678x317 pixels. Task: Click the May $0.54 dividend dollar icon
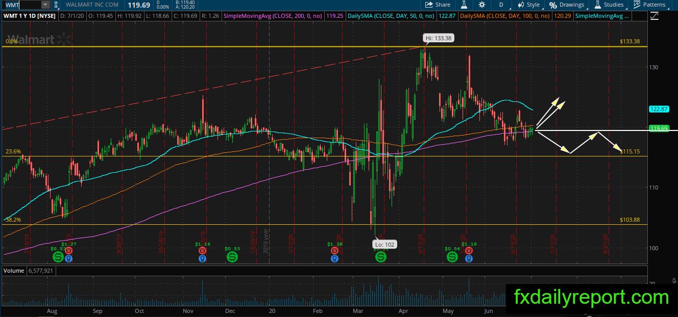[452, 257]
